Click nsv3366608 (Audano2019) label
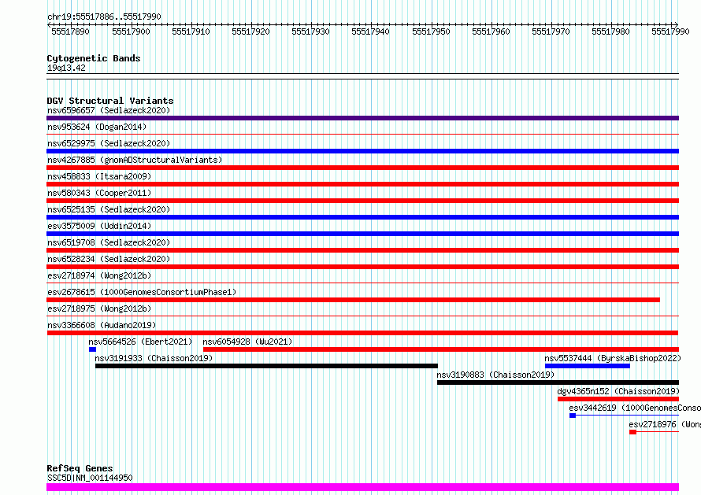 pos(102,325)
